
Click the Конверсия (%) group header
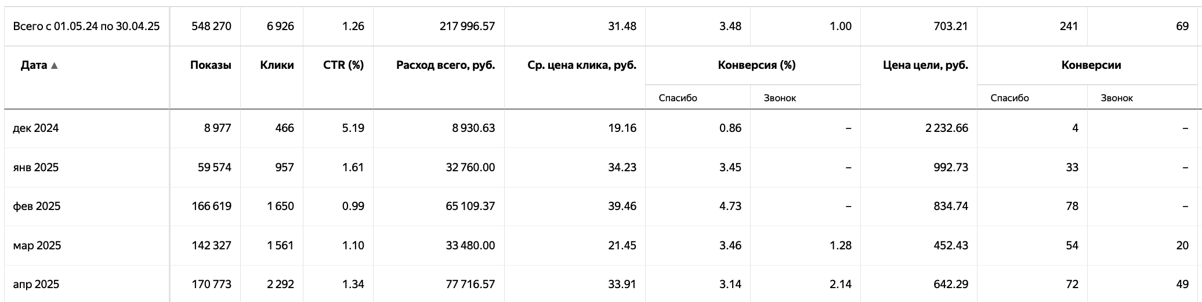click(756, 65)
